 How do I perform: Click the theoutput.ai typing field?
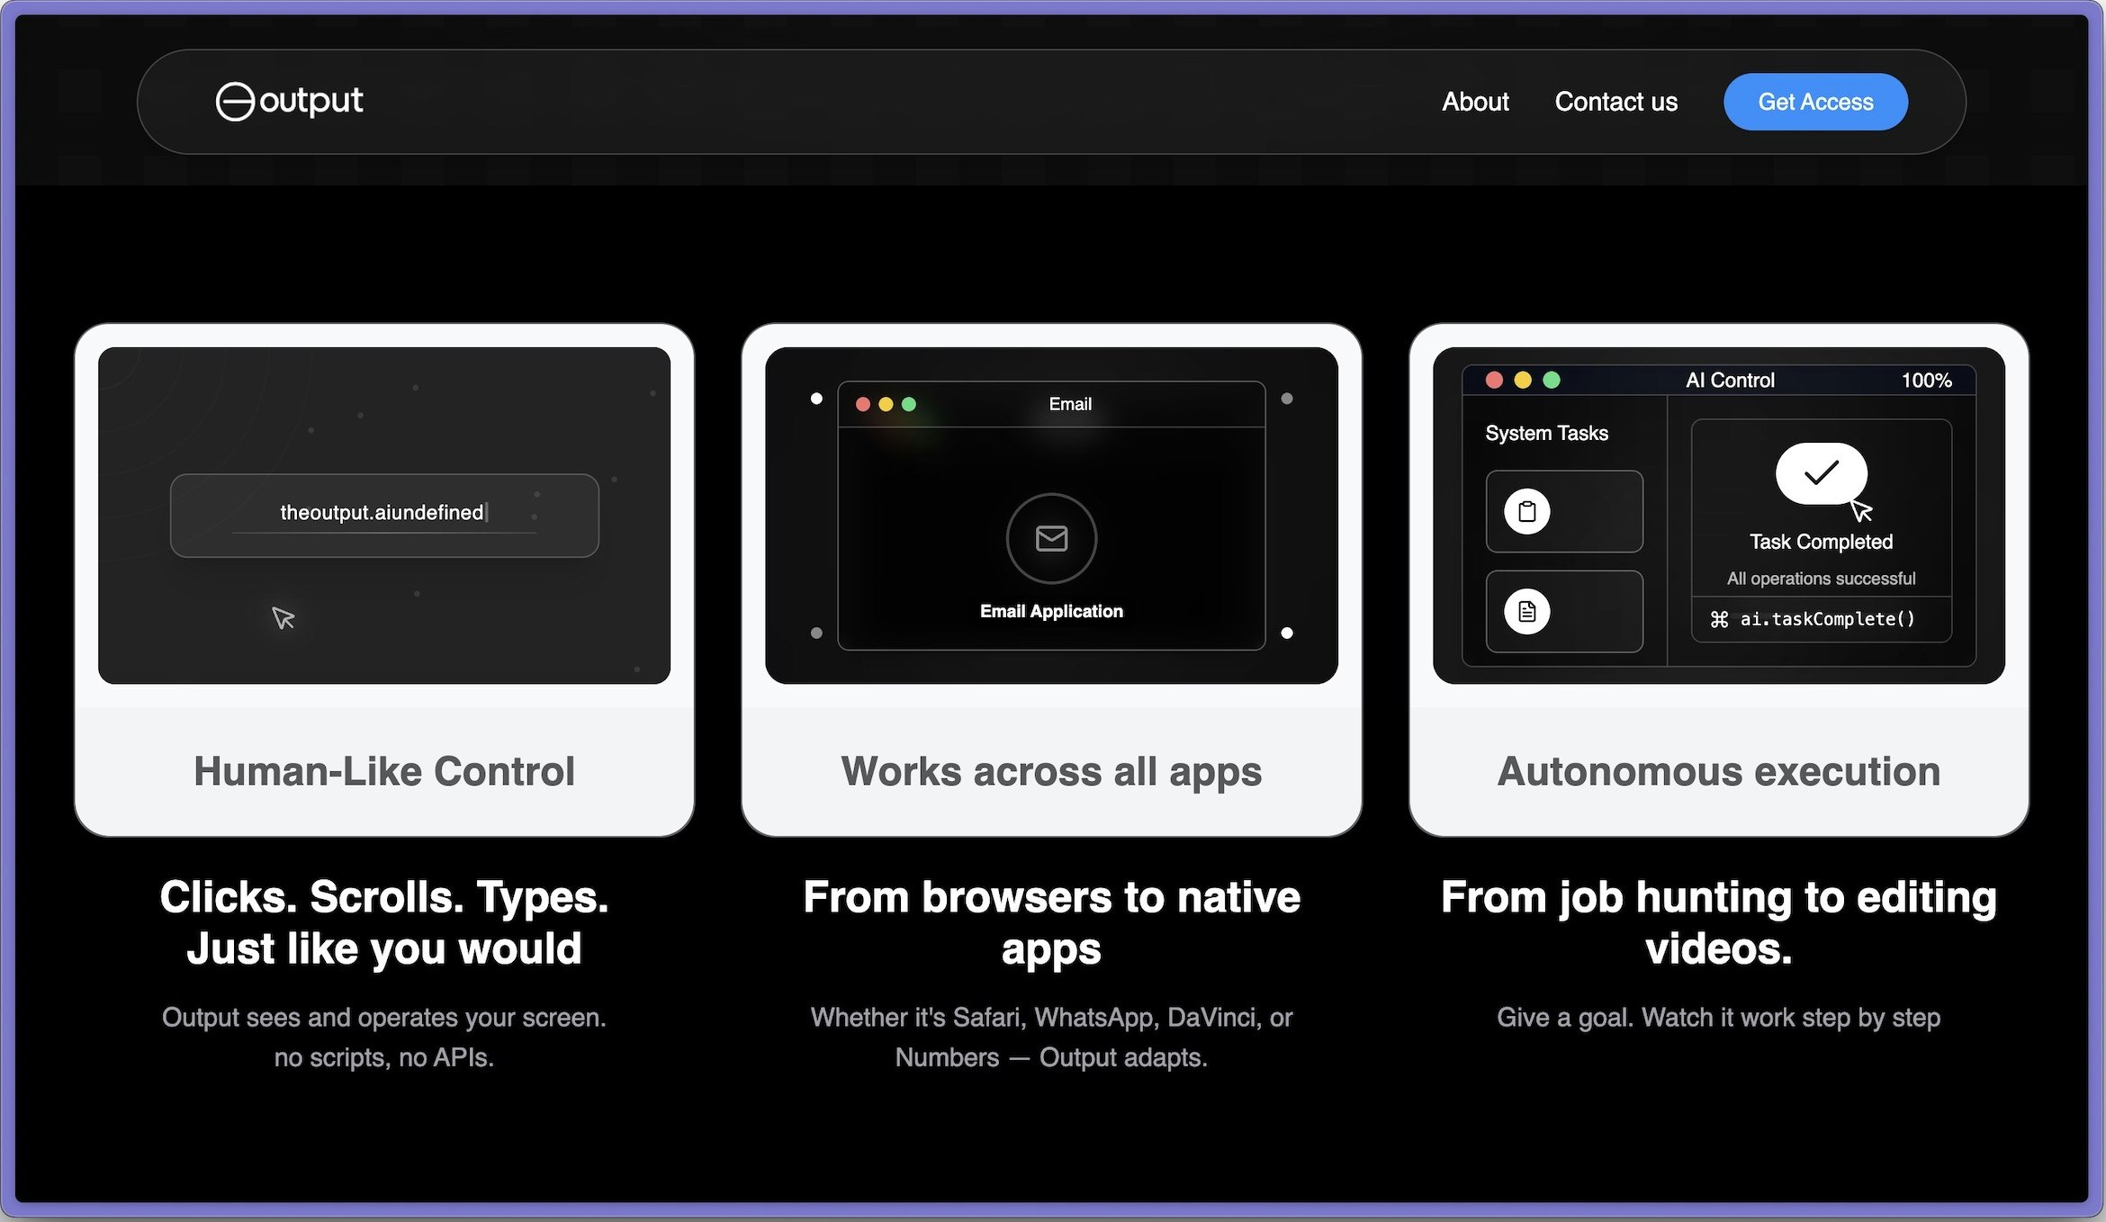384,515
